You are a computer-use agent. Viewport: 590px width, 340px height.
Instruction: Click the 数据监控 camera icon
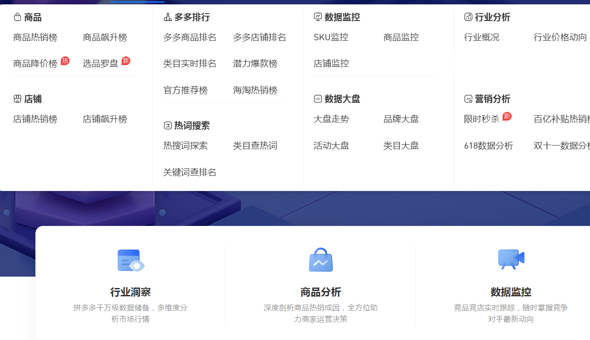click(511, 260)
